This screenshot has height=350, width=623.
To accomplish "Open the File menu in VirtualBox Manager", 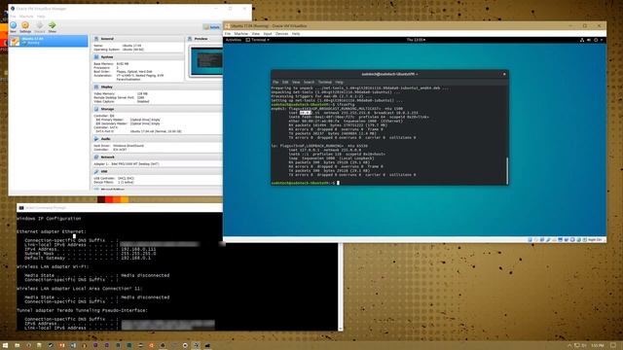I will [x=13, y=17].
